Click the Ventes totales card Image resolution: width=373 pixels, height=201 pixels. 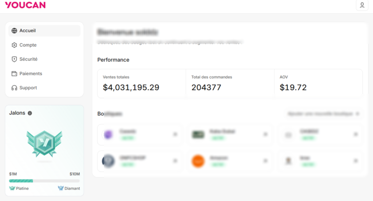(141, 83)
